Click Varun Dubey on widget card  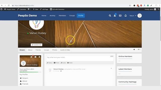(x=32, y=65)
